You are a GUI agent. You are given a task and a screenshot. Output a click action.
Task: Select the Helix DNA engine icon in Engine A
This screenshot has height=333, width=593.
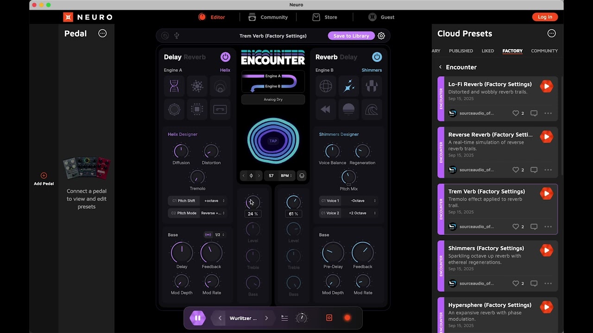174,86
